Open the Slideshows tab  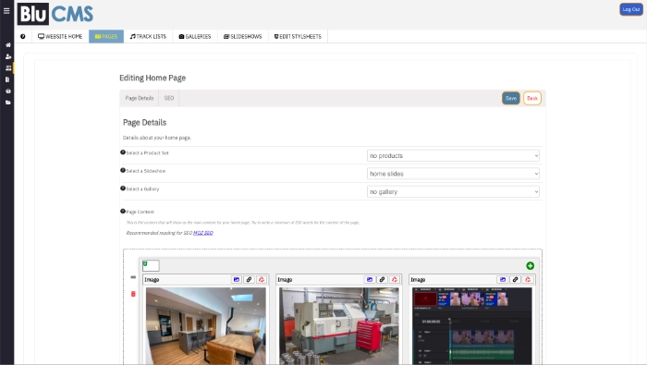[242, 36]
